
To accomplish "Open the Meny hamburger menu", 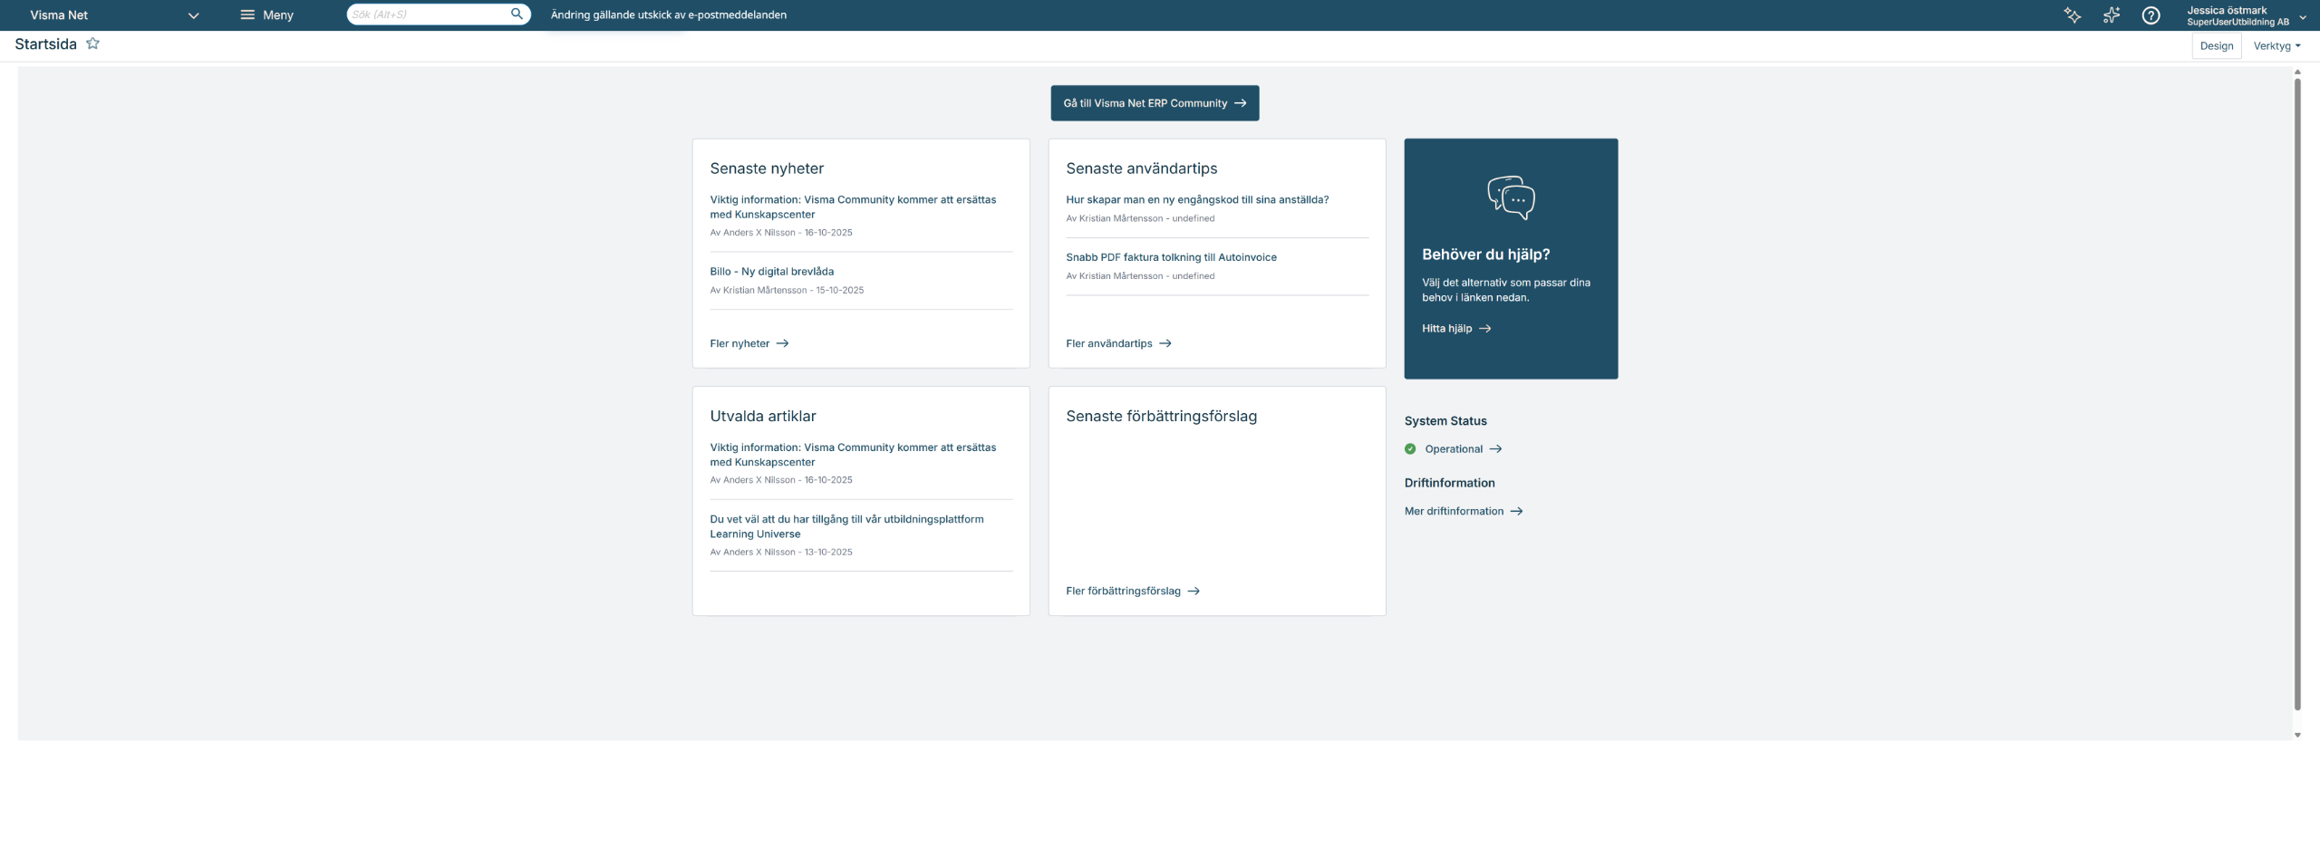I will pos(266,14).
